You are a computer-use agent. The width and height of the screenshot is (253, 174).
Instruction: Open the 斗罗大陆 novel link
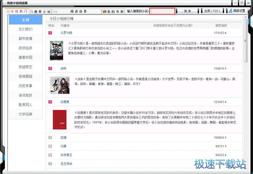(x=66, y=33)
